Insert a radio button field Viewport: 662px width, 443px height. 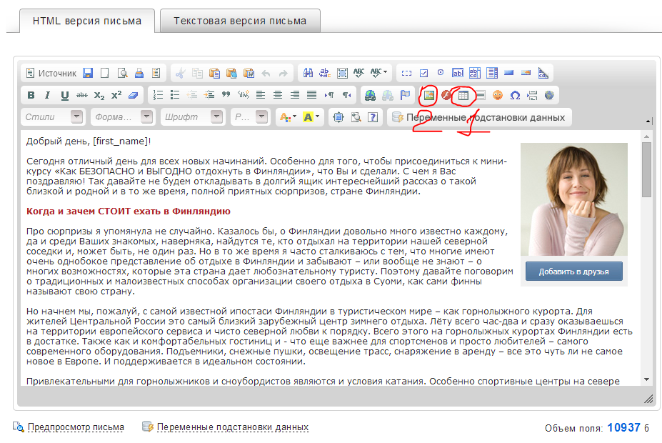tap(441, 73)
